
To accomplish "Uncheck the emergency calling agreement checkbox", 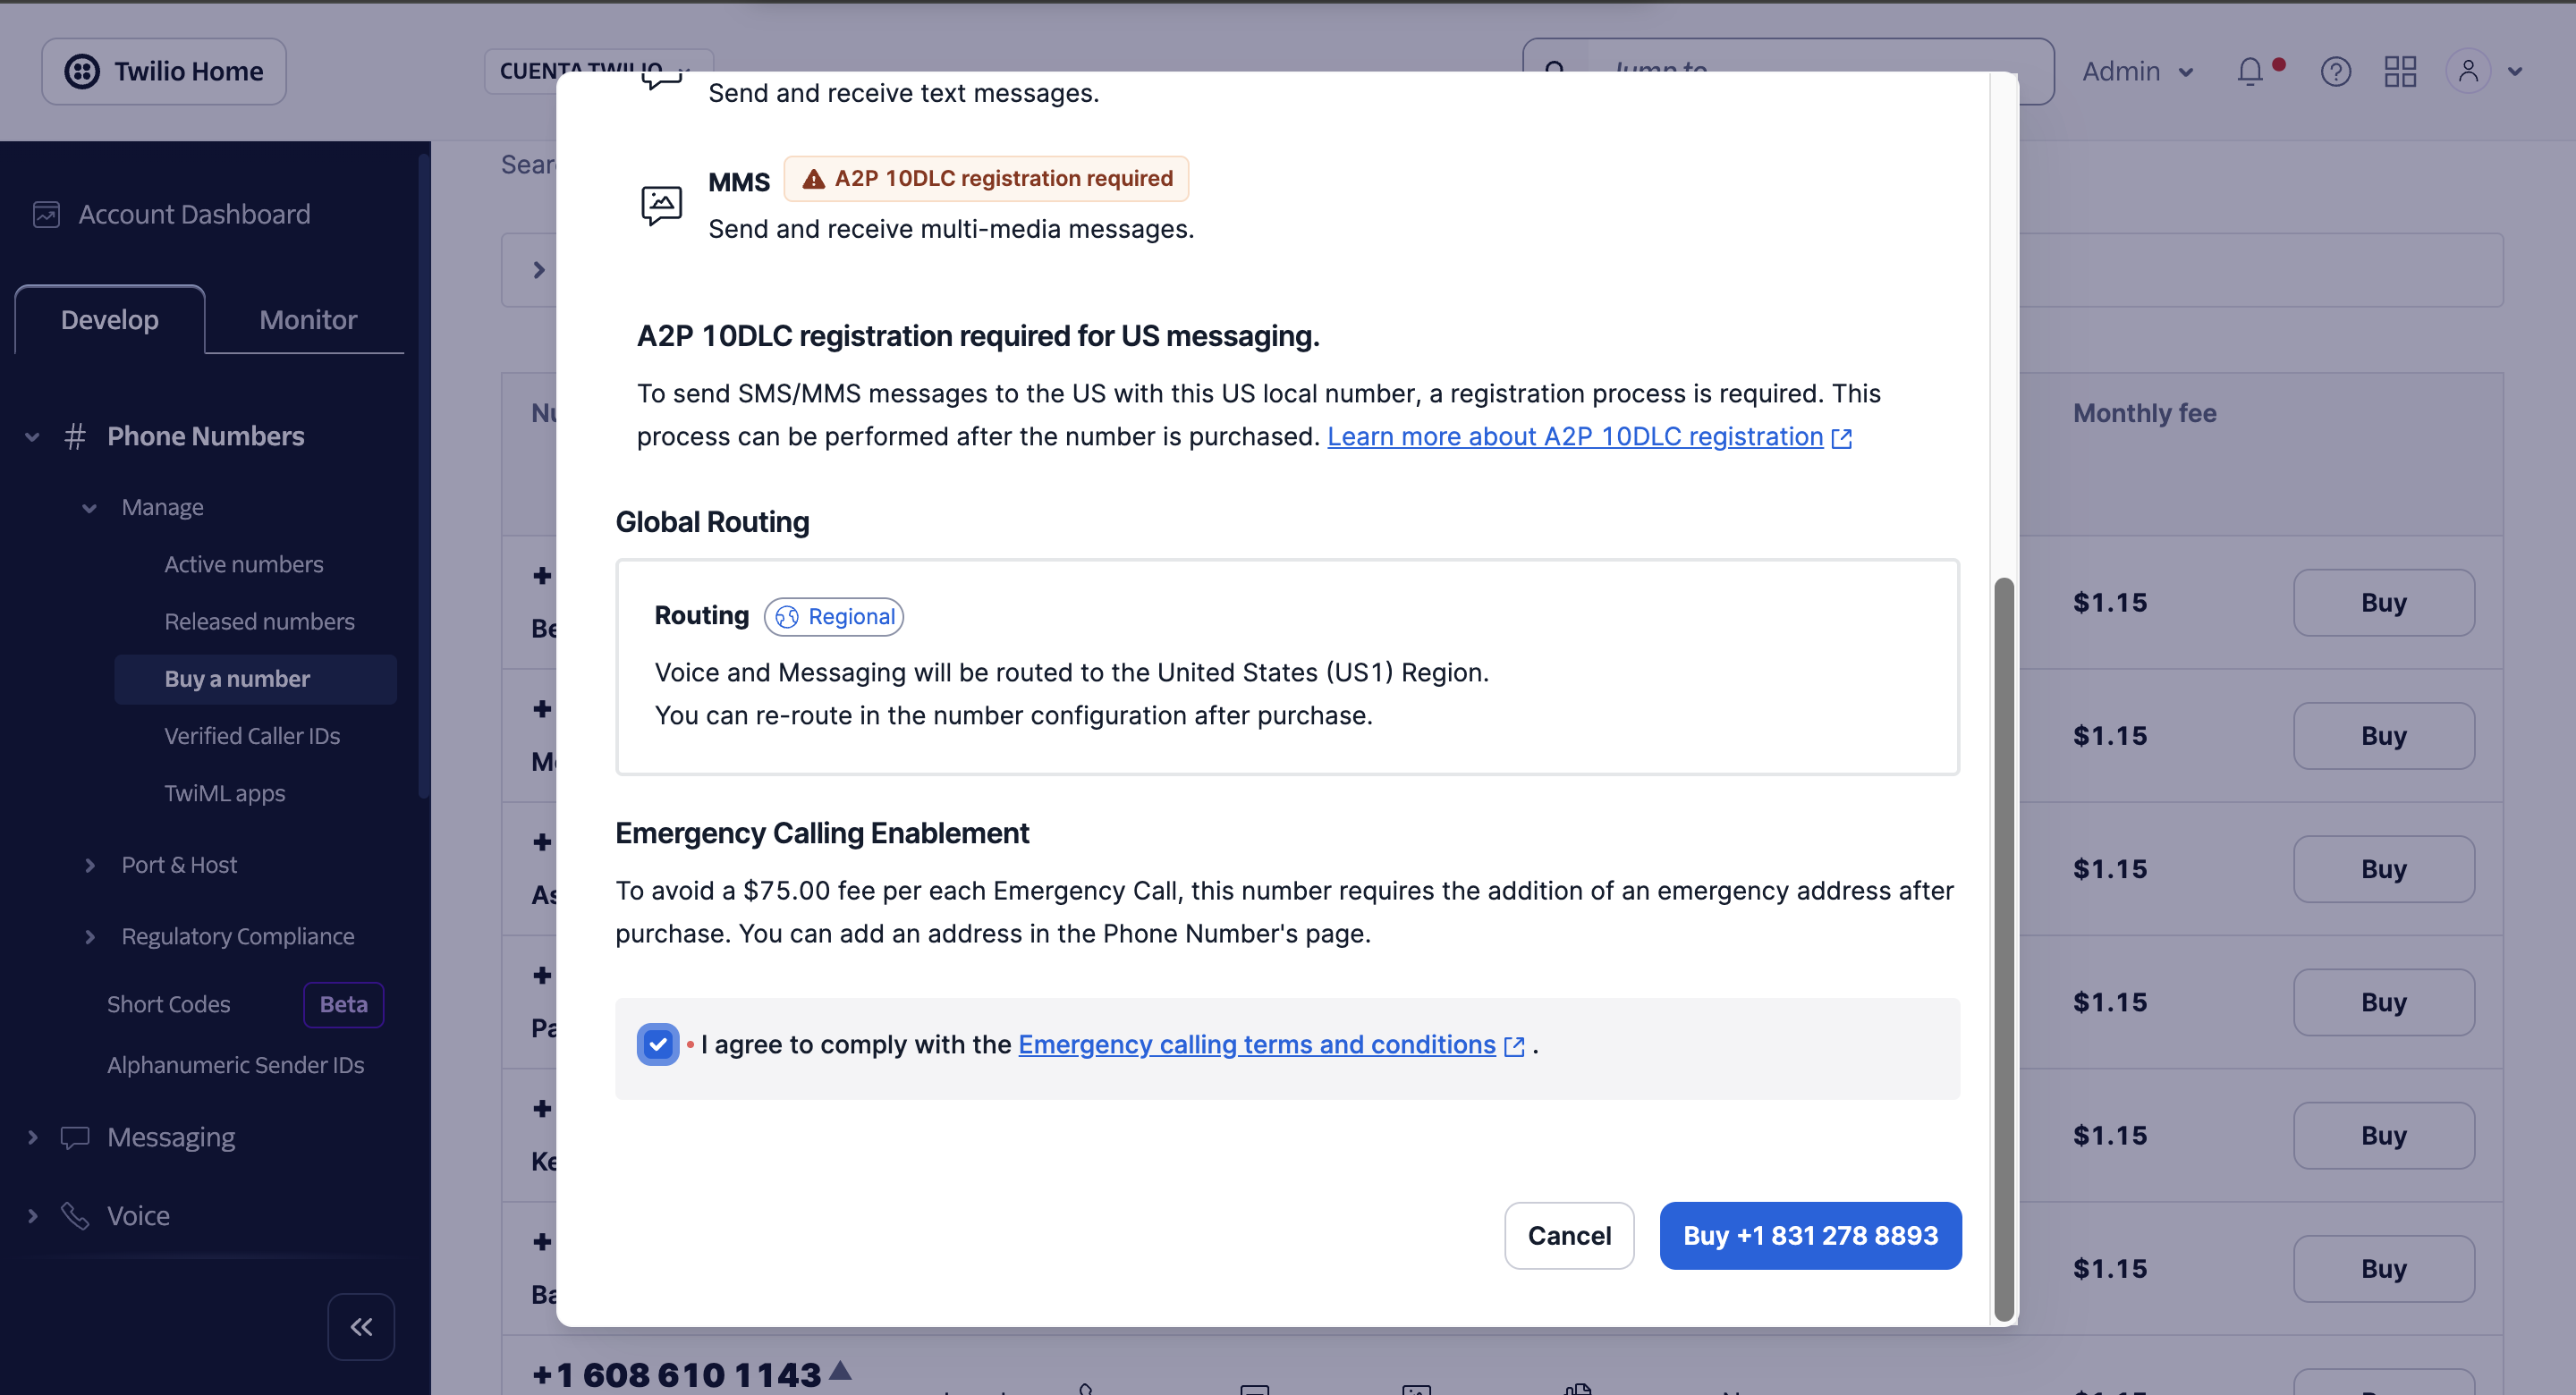I will (657, 1045).
